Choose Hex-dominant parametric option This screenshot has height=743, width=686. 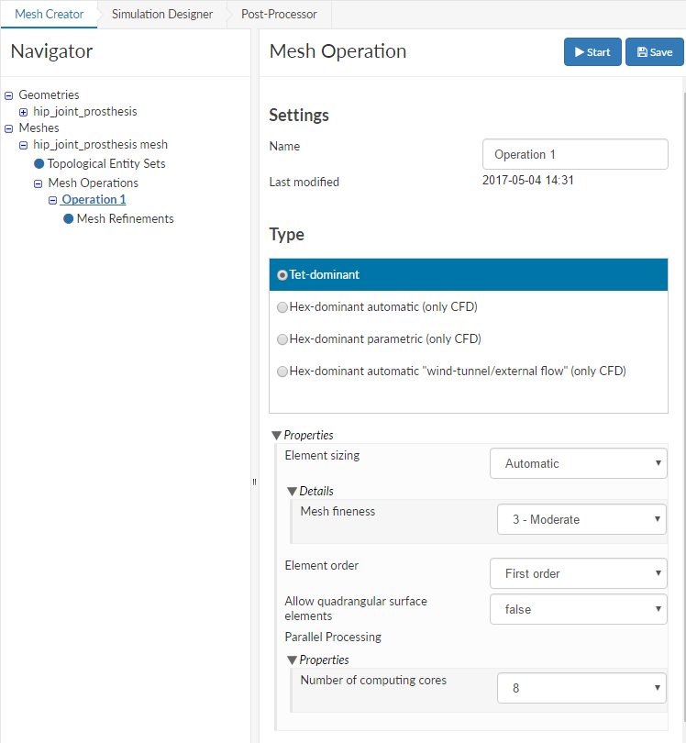pos(282,339)
